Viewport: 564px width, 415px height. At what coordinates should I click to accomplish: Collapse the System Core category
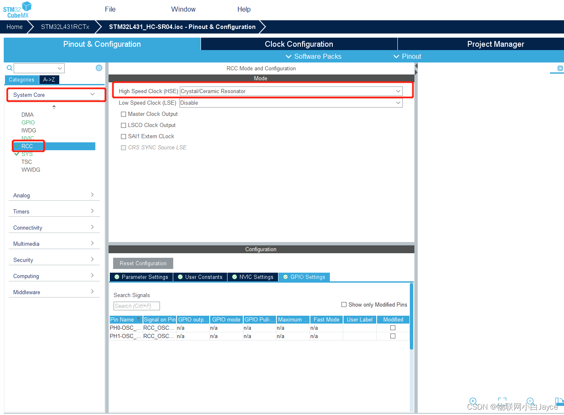pos(54,95)
